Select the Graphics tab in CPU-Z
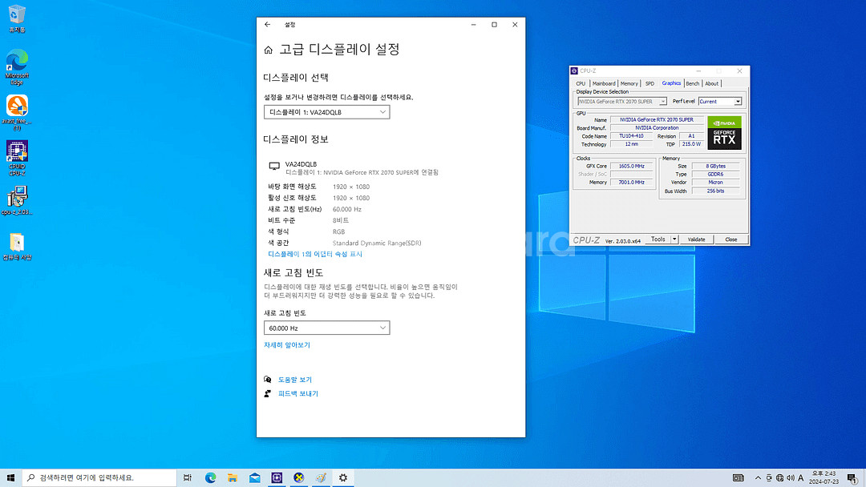 pyautogui.click(x=671, y=83)
